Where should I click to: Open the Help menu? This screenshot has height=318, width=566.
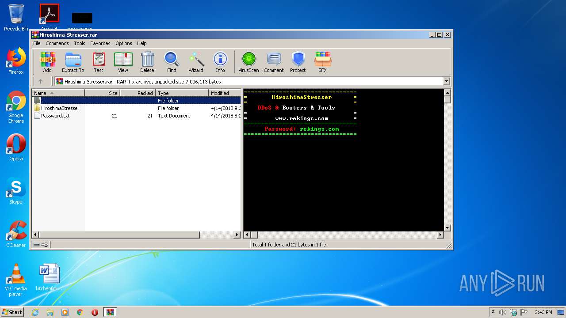(141, 43)
